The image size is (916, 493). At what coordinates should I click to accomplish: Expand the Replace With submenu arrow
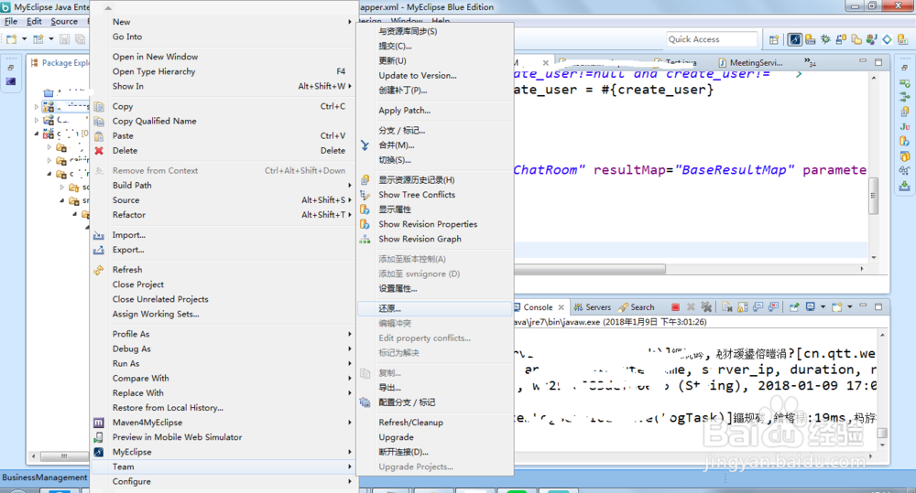350,393
